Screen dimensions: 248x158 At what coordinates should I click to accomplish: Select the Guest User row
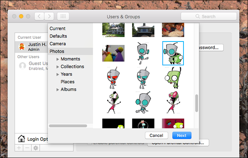(x=31, y=66)
